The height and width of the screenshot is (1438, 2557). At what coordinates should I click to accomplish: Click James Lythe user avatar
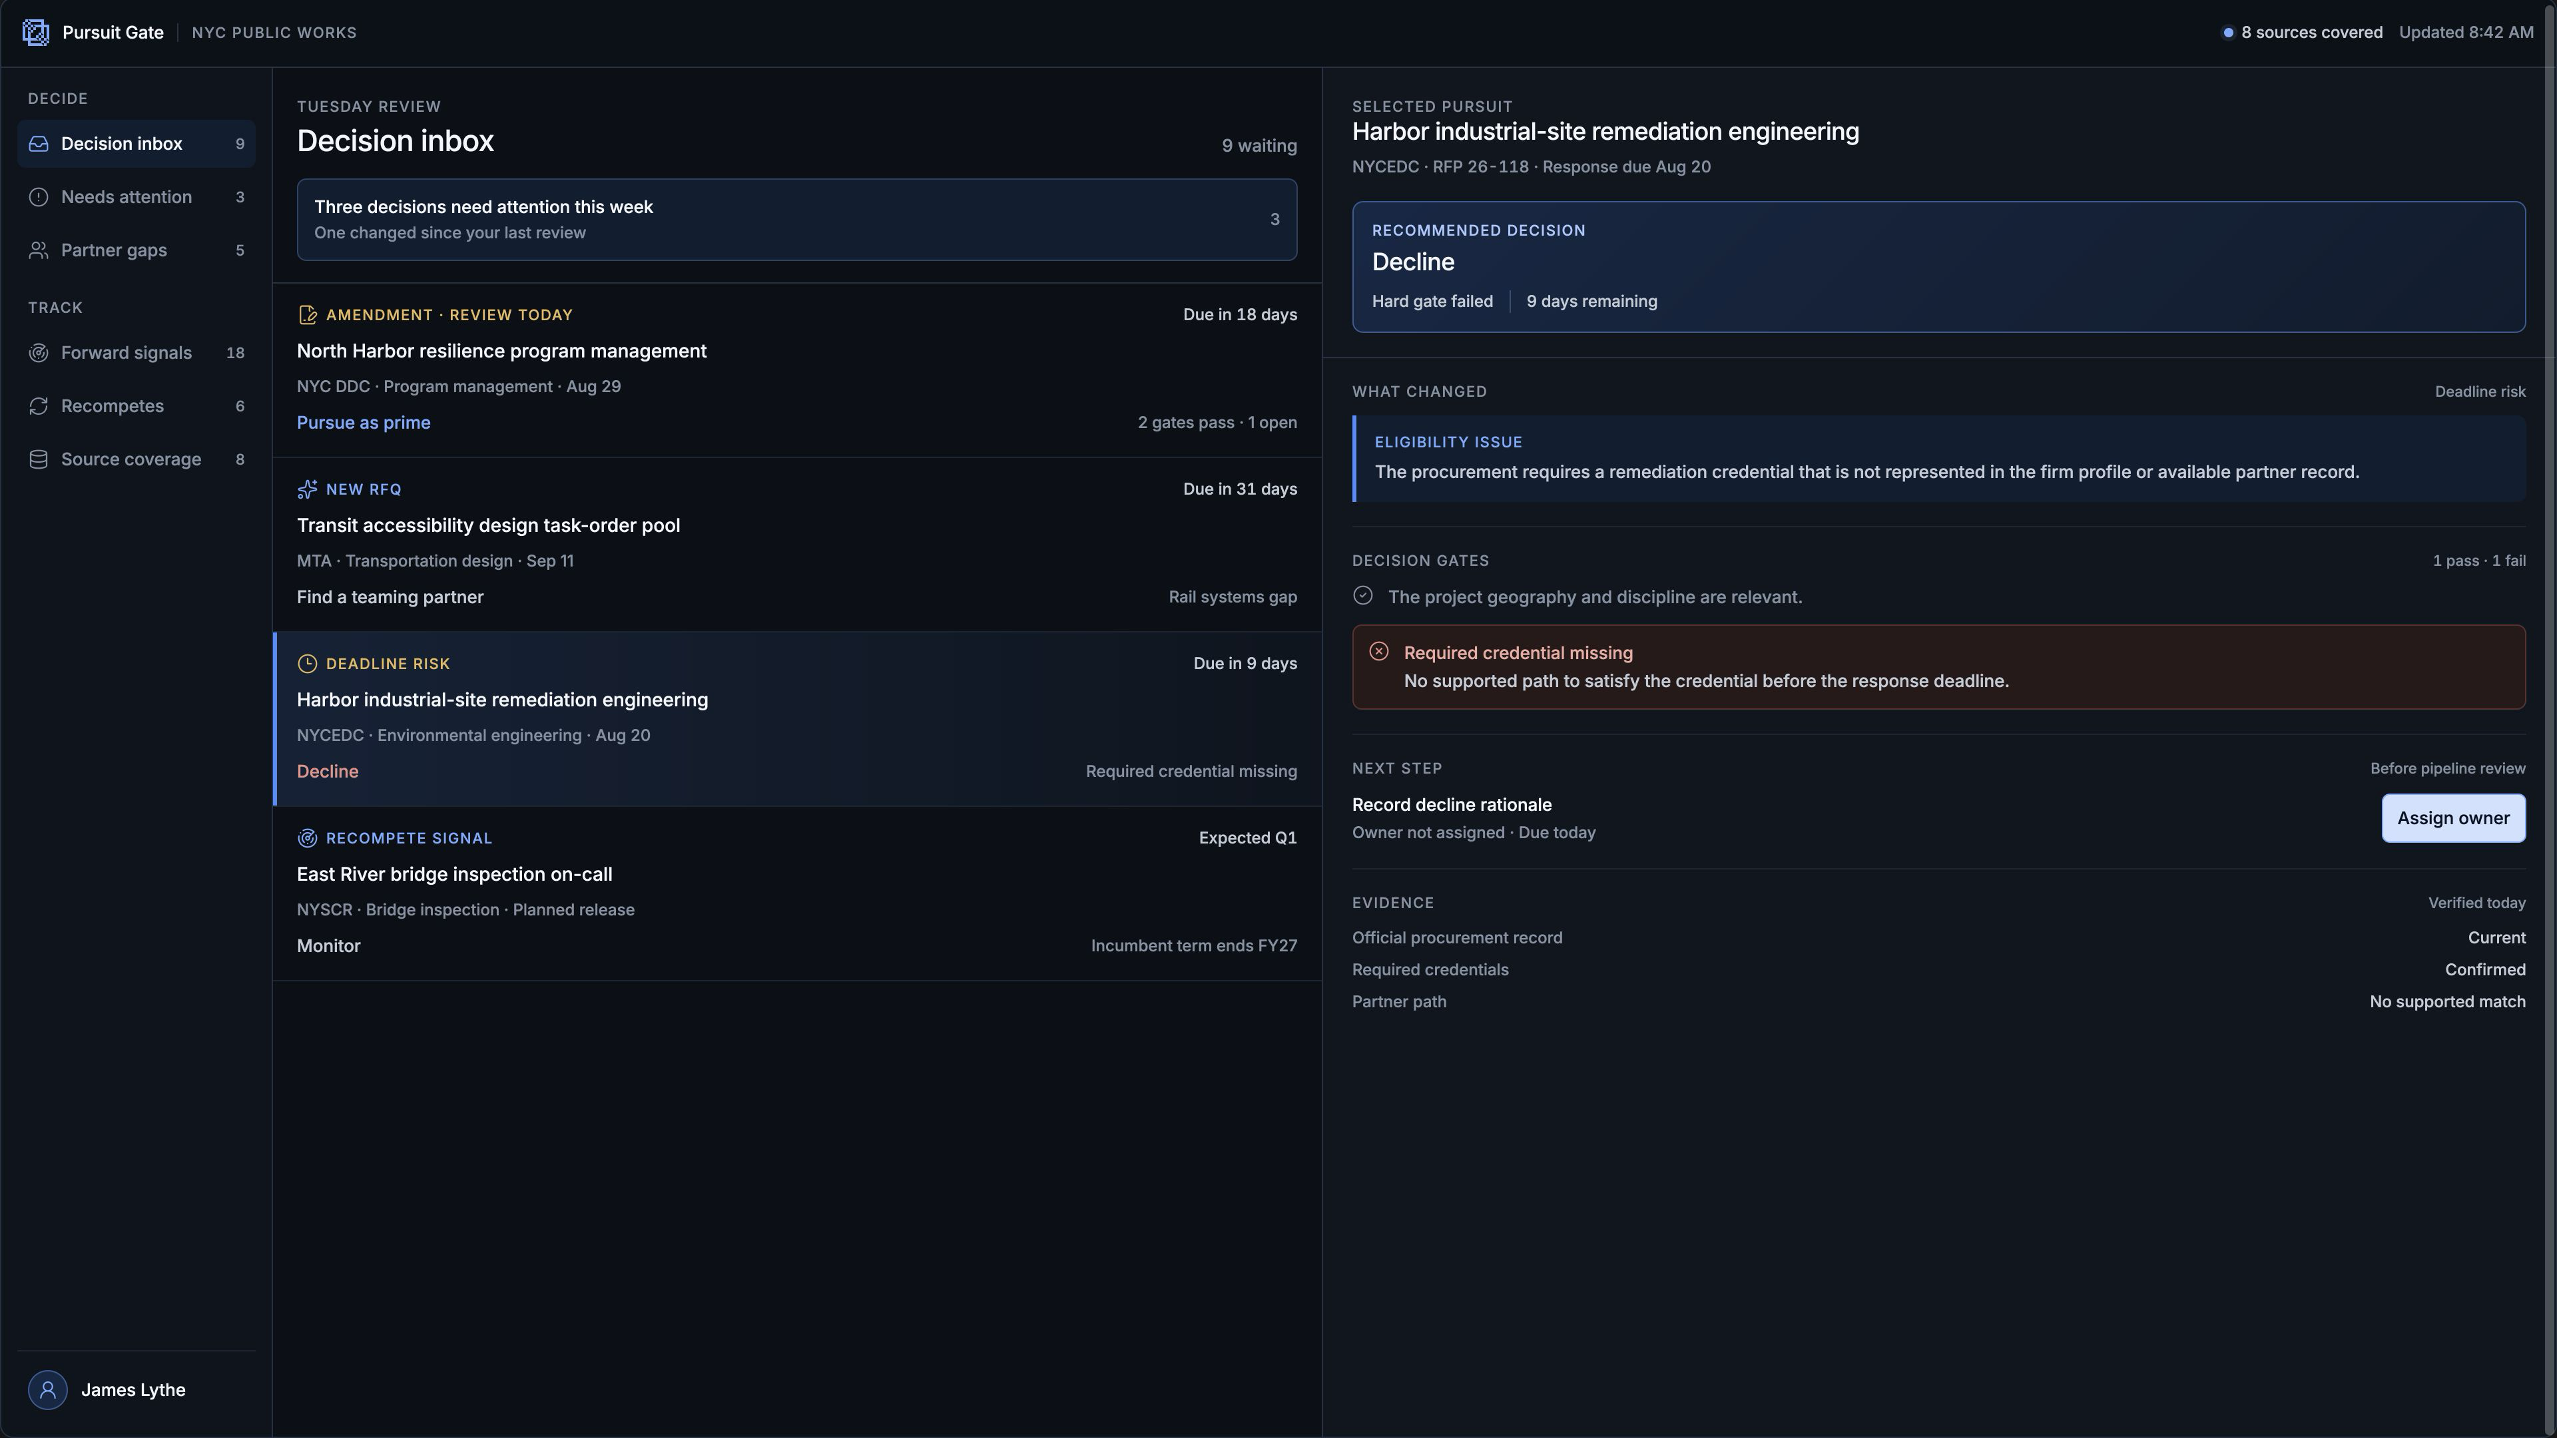click(48, 1390)
